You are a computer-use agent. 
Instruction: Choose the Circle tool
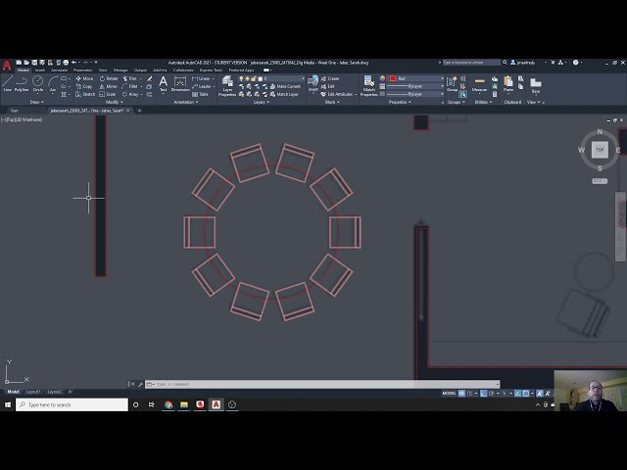[37, 83]
